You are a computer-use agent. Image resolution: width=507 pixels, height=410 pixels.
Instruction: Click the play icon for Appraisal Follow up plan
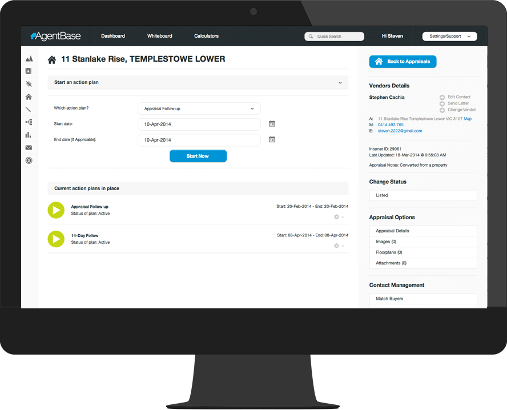point(57,210)
